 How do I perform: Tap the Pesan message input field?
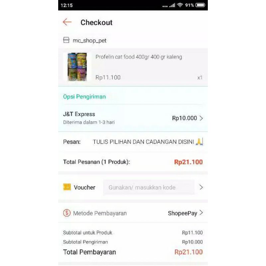coord(148,142)
